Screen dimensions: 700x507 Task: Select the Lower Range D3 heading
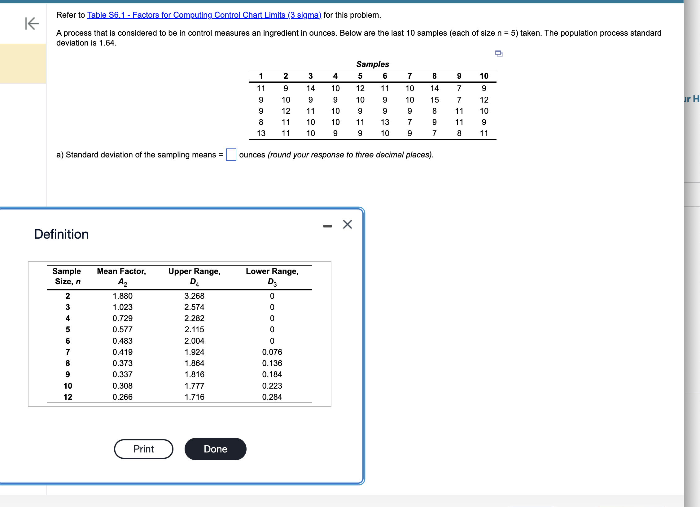click(272, 277)
